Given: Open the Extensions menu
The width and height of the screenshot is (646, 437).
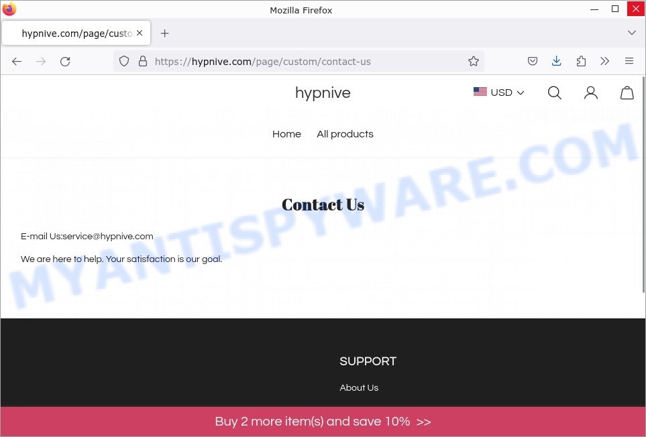Looking at the screenshot, I should click(x=581, y=61).
